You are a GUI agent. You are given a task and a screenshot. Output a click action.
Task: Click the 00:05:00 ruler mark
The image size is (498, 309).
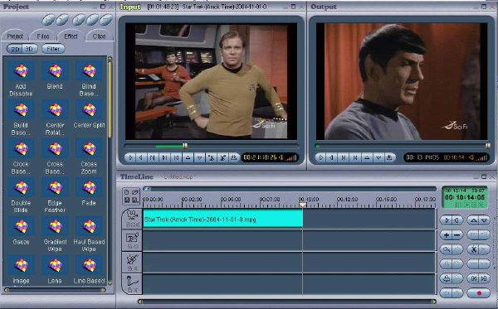coord(231,200)
